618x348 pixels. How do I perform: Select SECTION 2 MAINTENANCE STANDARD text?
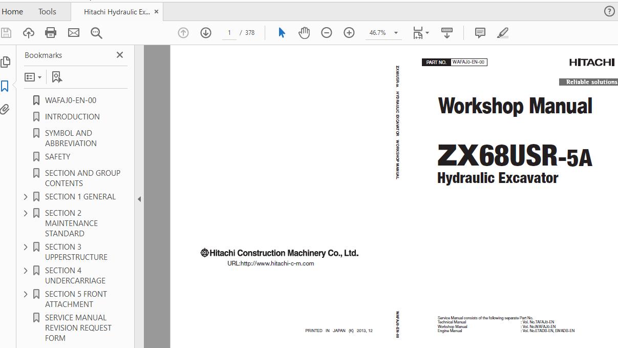click(x=71, y=223)
